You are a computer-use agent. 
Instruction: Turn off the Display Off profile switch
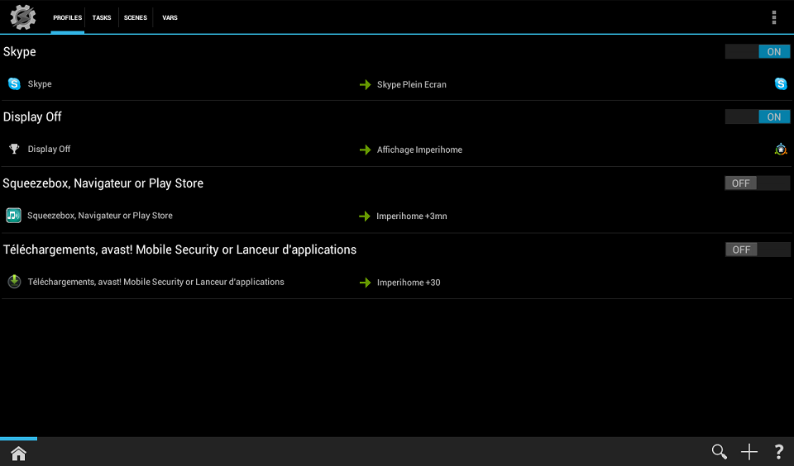point(758,116)
